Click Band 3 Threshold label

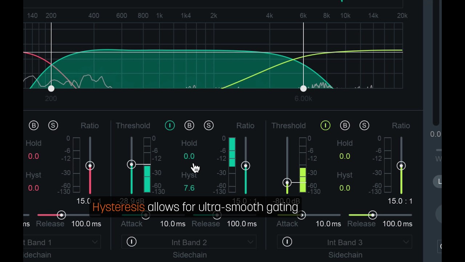click(x=288, y=126)
